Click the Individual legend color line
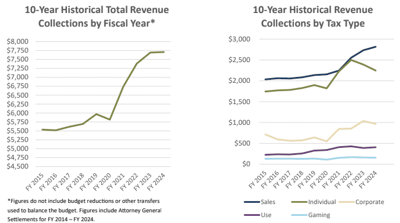Image resolution: width=400 pixels, height=223 pixels. [x=299, y=202]
